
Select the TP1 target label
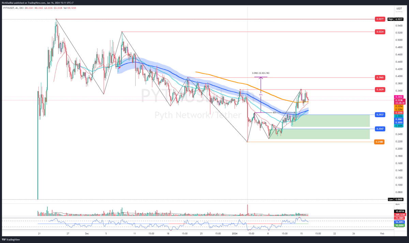(x=260, y=94)
